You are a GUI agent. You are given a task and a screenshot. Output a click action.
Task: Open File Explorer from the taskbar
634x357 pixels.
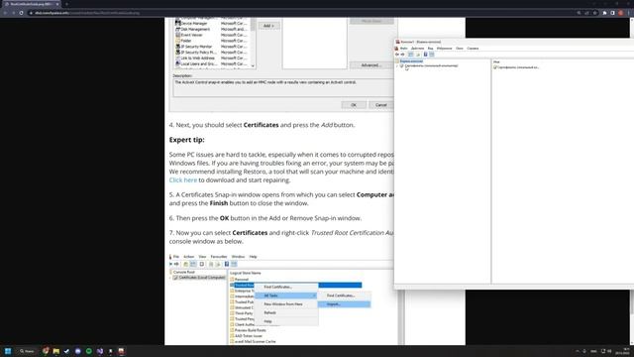click(x=56, y=351)
